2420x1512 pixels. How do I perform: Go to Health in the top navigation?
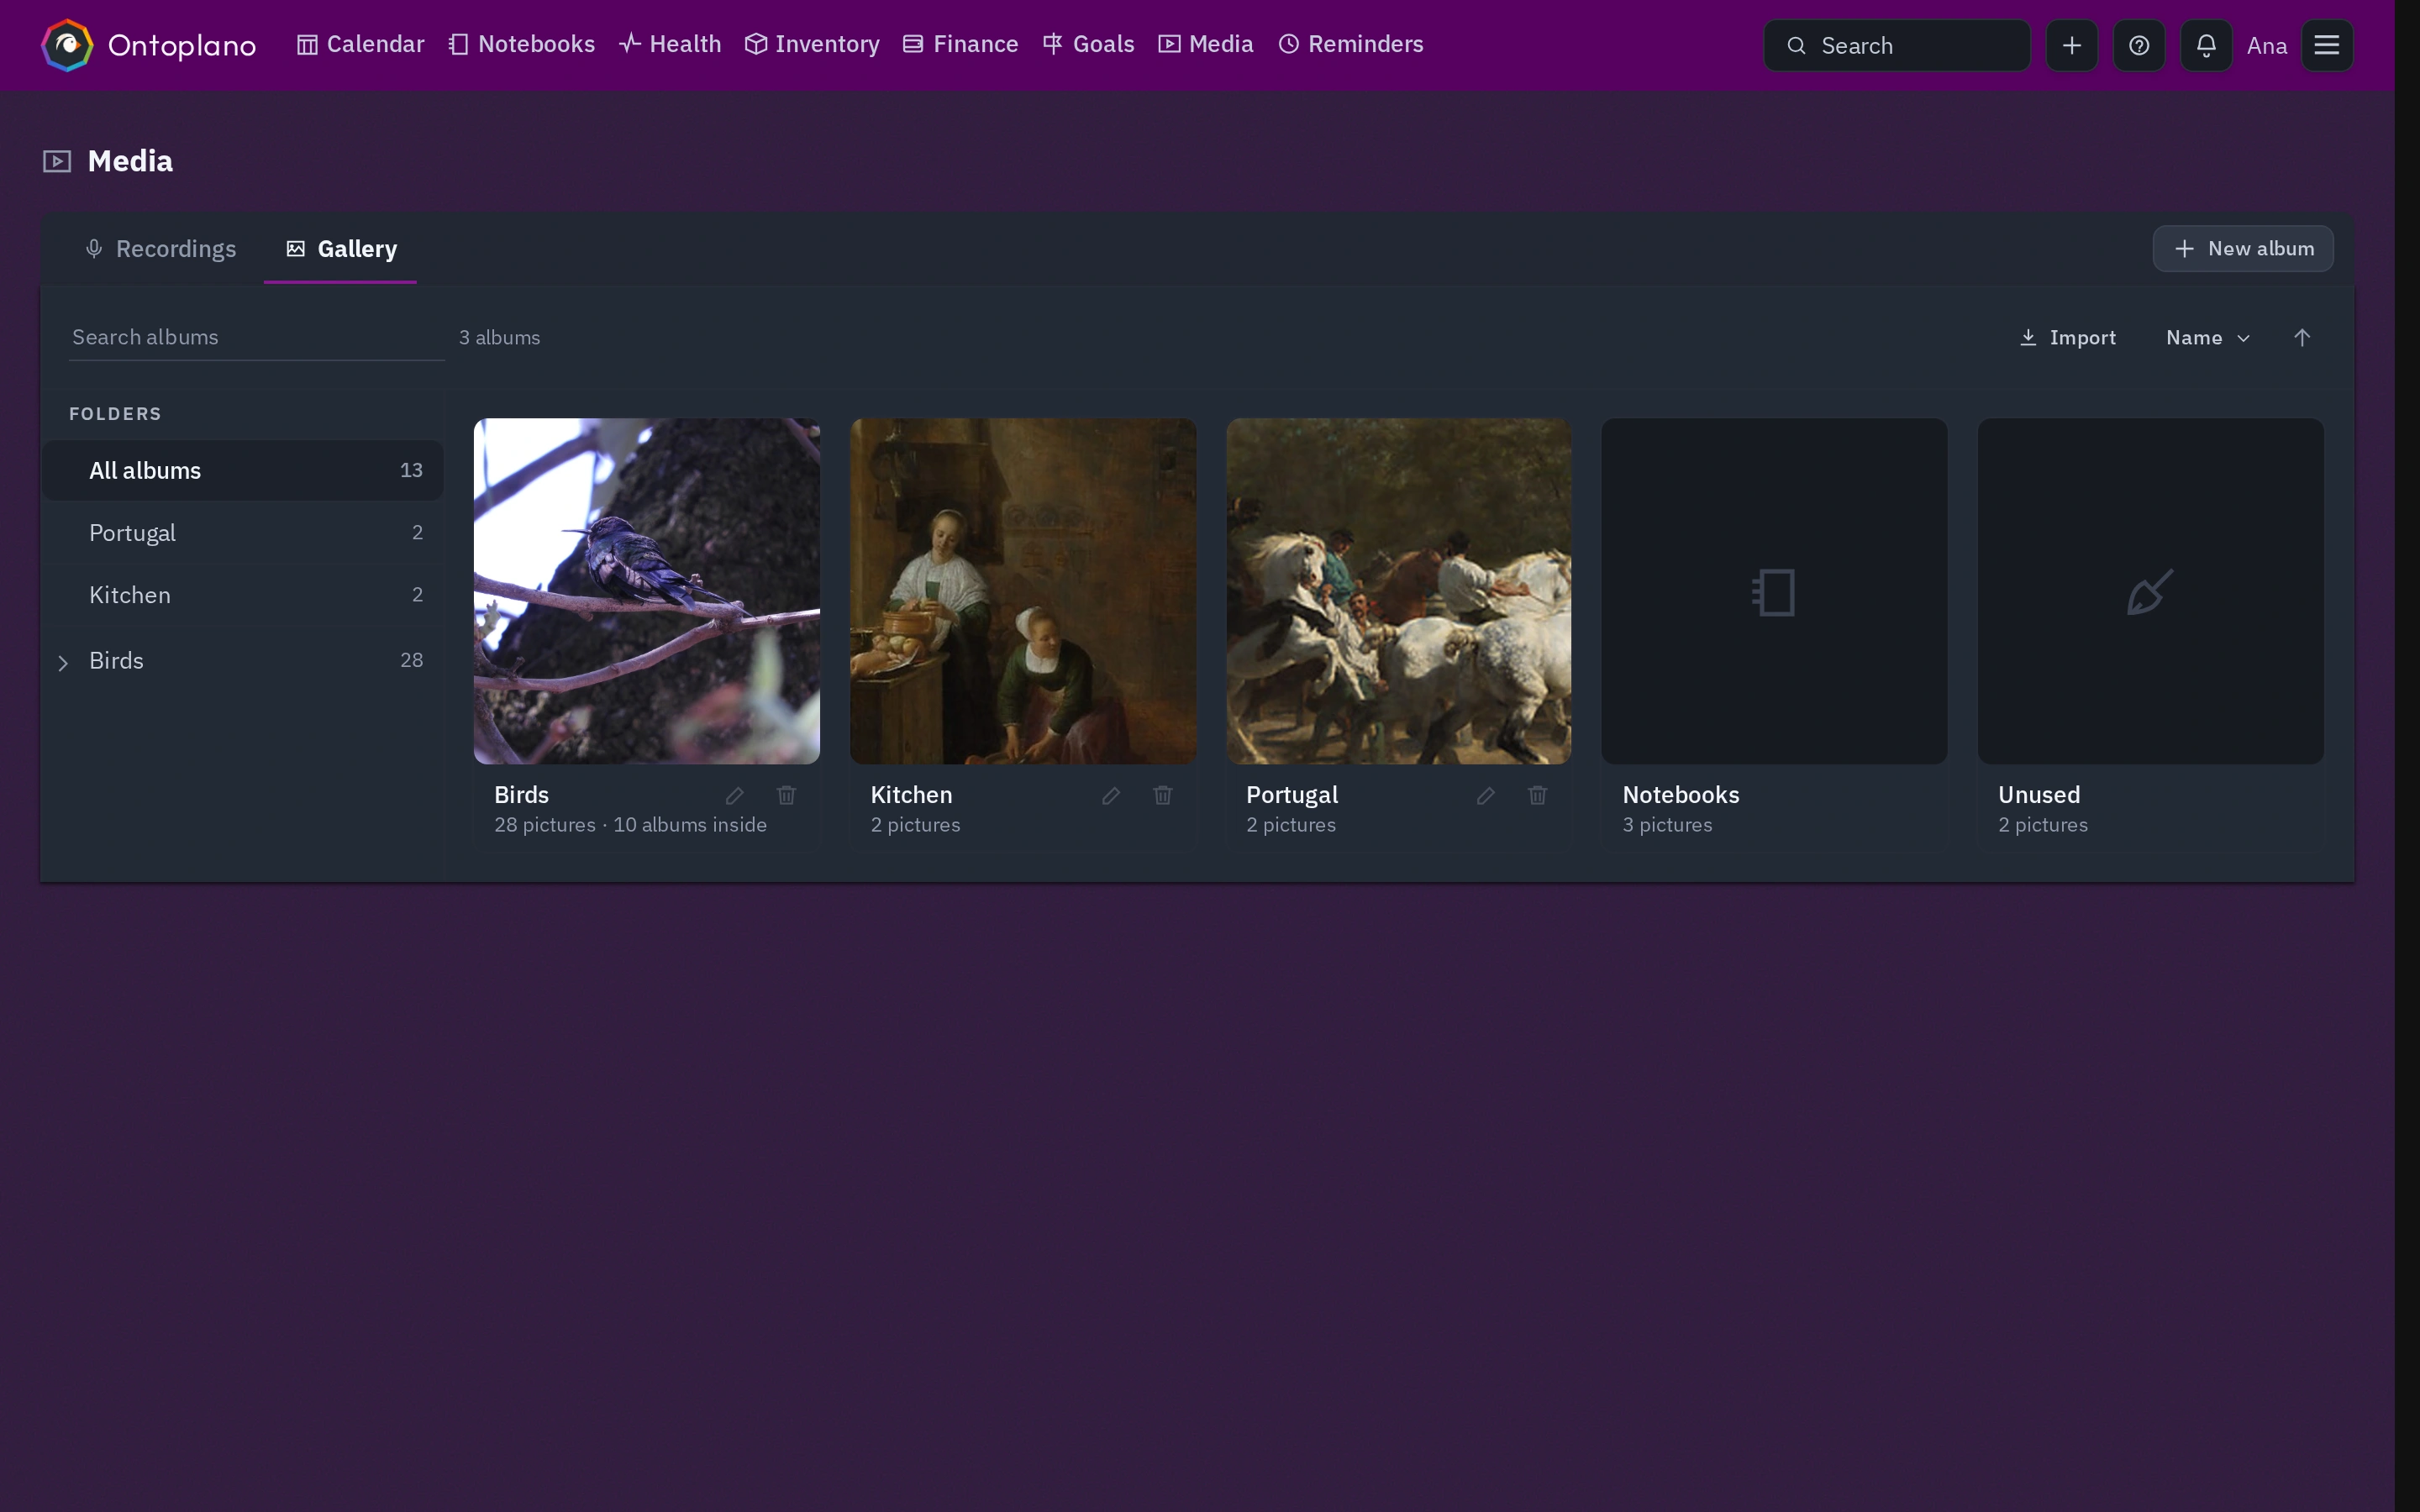[x=670, y=45]
